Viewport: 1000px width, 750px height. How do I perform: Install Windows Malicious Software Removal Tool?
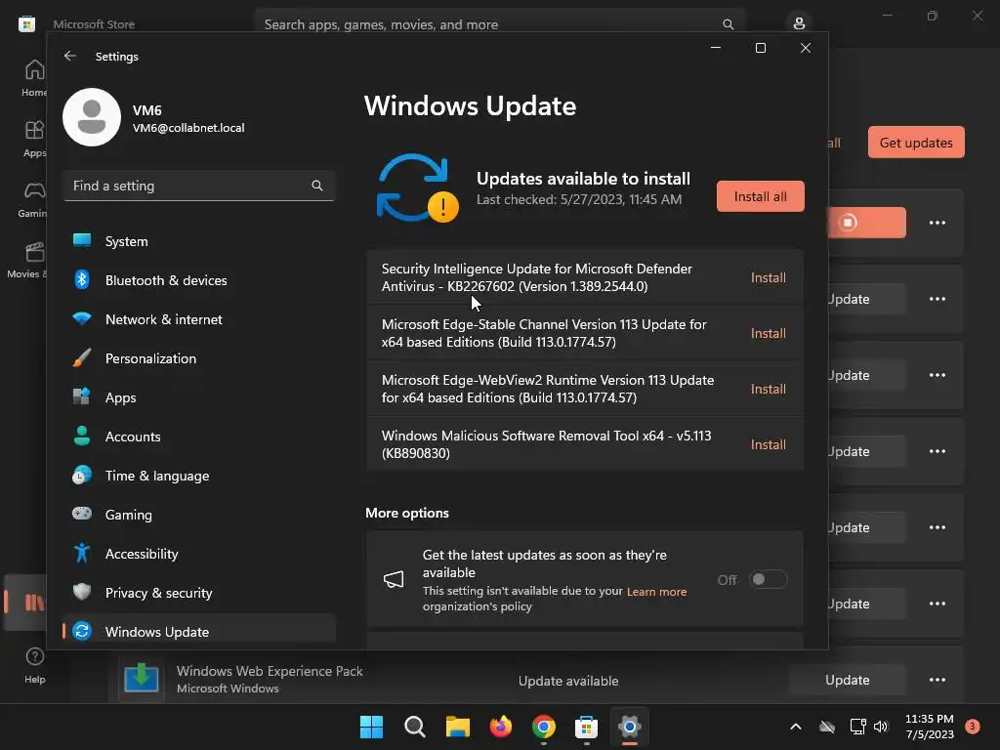pos(768,444)
